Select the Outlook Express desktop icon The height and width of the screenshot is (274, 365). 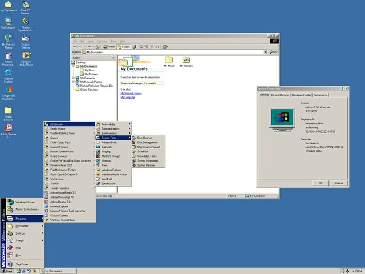click(25, 42)
